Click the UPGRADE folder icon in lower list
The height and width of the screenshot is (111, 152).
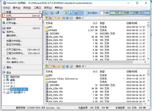[47, 82]
